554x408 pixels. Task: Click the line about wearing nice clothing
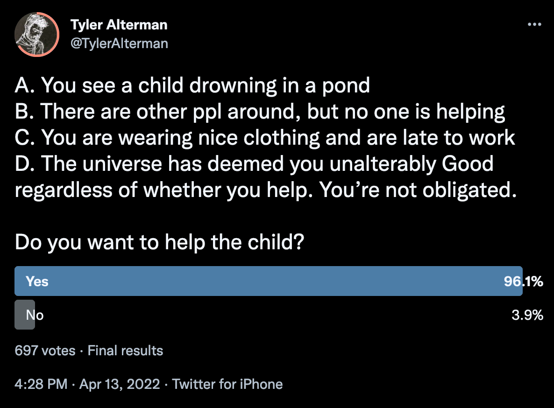pos(265,138)
